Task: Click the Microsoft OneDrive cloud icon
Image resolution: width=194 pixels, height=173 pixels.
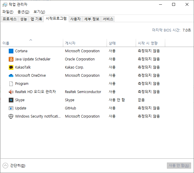Action: [x=11, y=76]
